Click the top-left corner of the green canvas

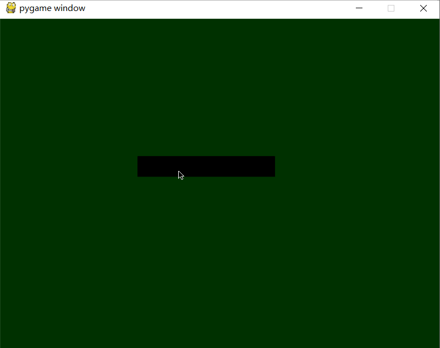[x=2, y=20]
